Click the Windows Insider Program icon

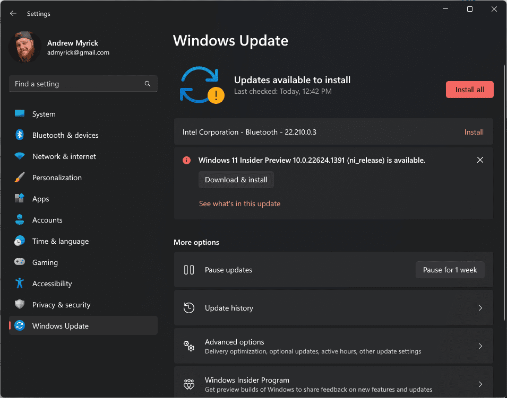(x=189, y=384)
